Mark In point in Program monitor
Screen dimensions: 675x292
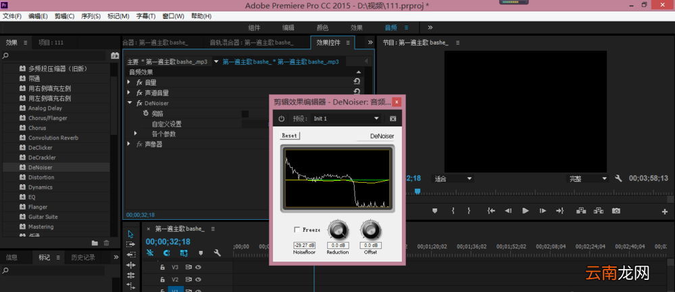tap(453, 211)
